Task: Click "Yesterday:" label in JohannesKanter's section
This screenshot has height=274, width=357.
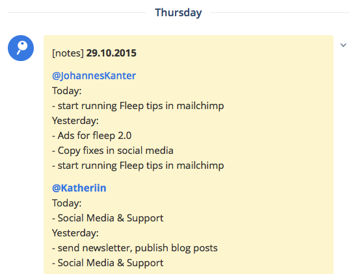Action: coord(75,121)
